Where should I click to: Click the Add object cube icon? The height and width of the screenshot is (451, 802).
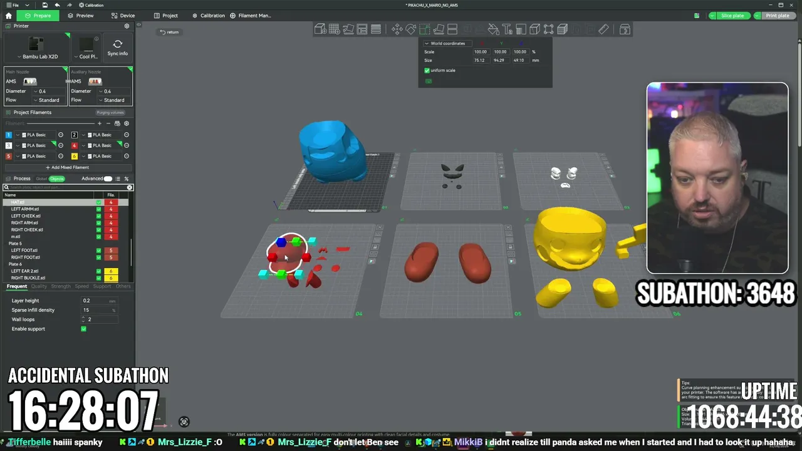pyautogui.click(x=320, y=29)
